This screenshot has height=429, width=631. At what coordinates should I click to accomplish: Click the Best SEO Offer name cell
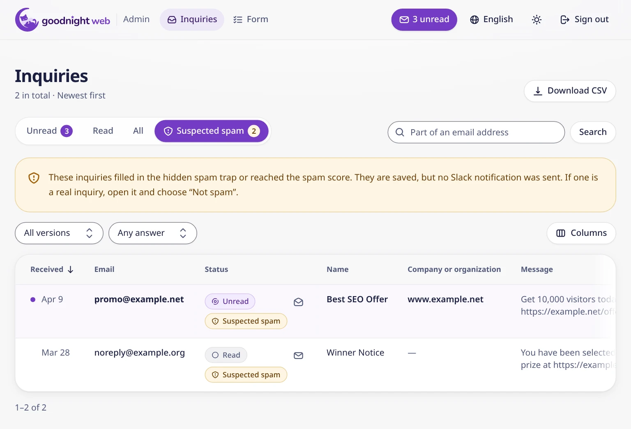[x=357, y=299]
